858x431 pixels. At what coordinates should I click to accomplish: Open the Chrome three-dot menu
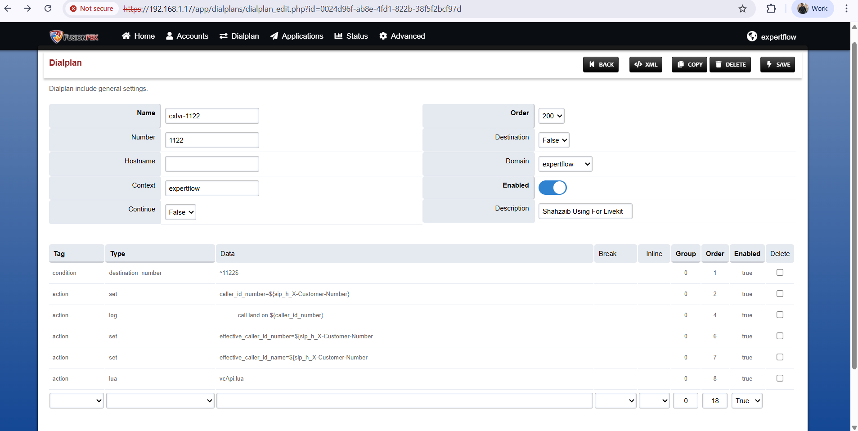[x=846, y=9]
